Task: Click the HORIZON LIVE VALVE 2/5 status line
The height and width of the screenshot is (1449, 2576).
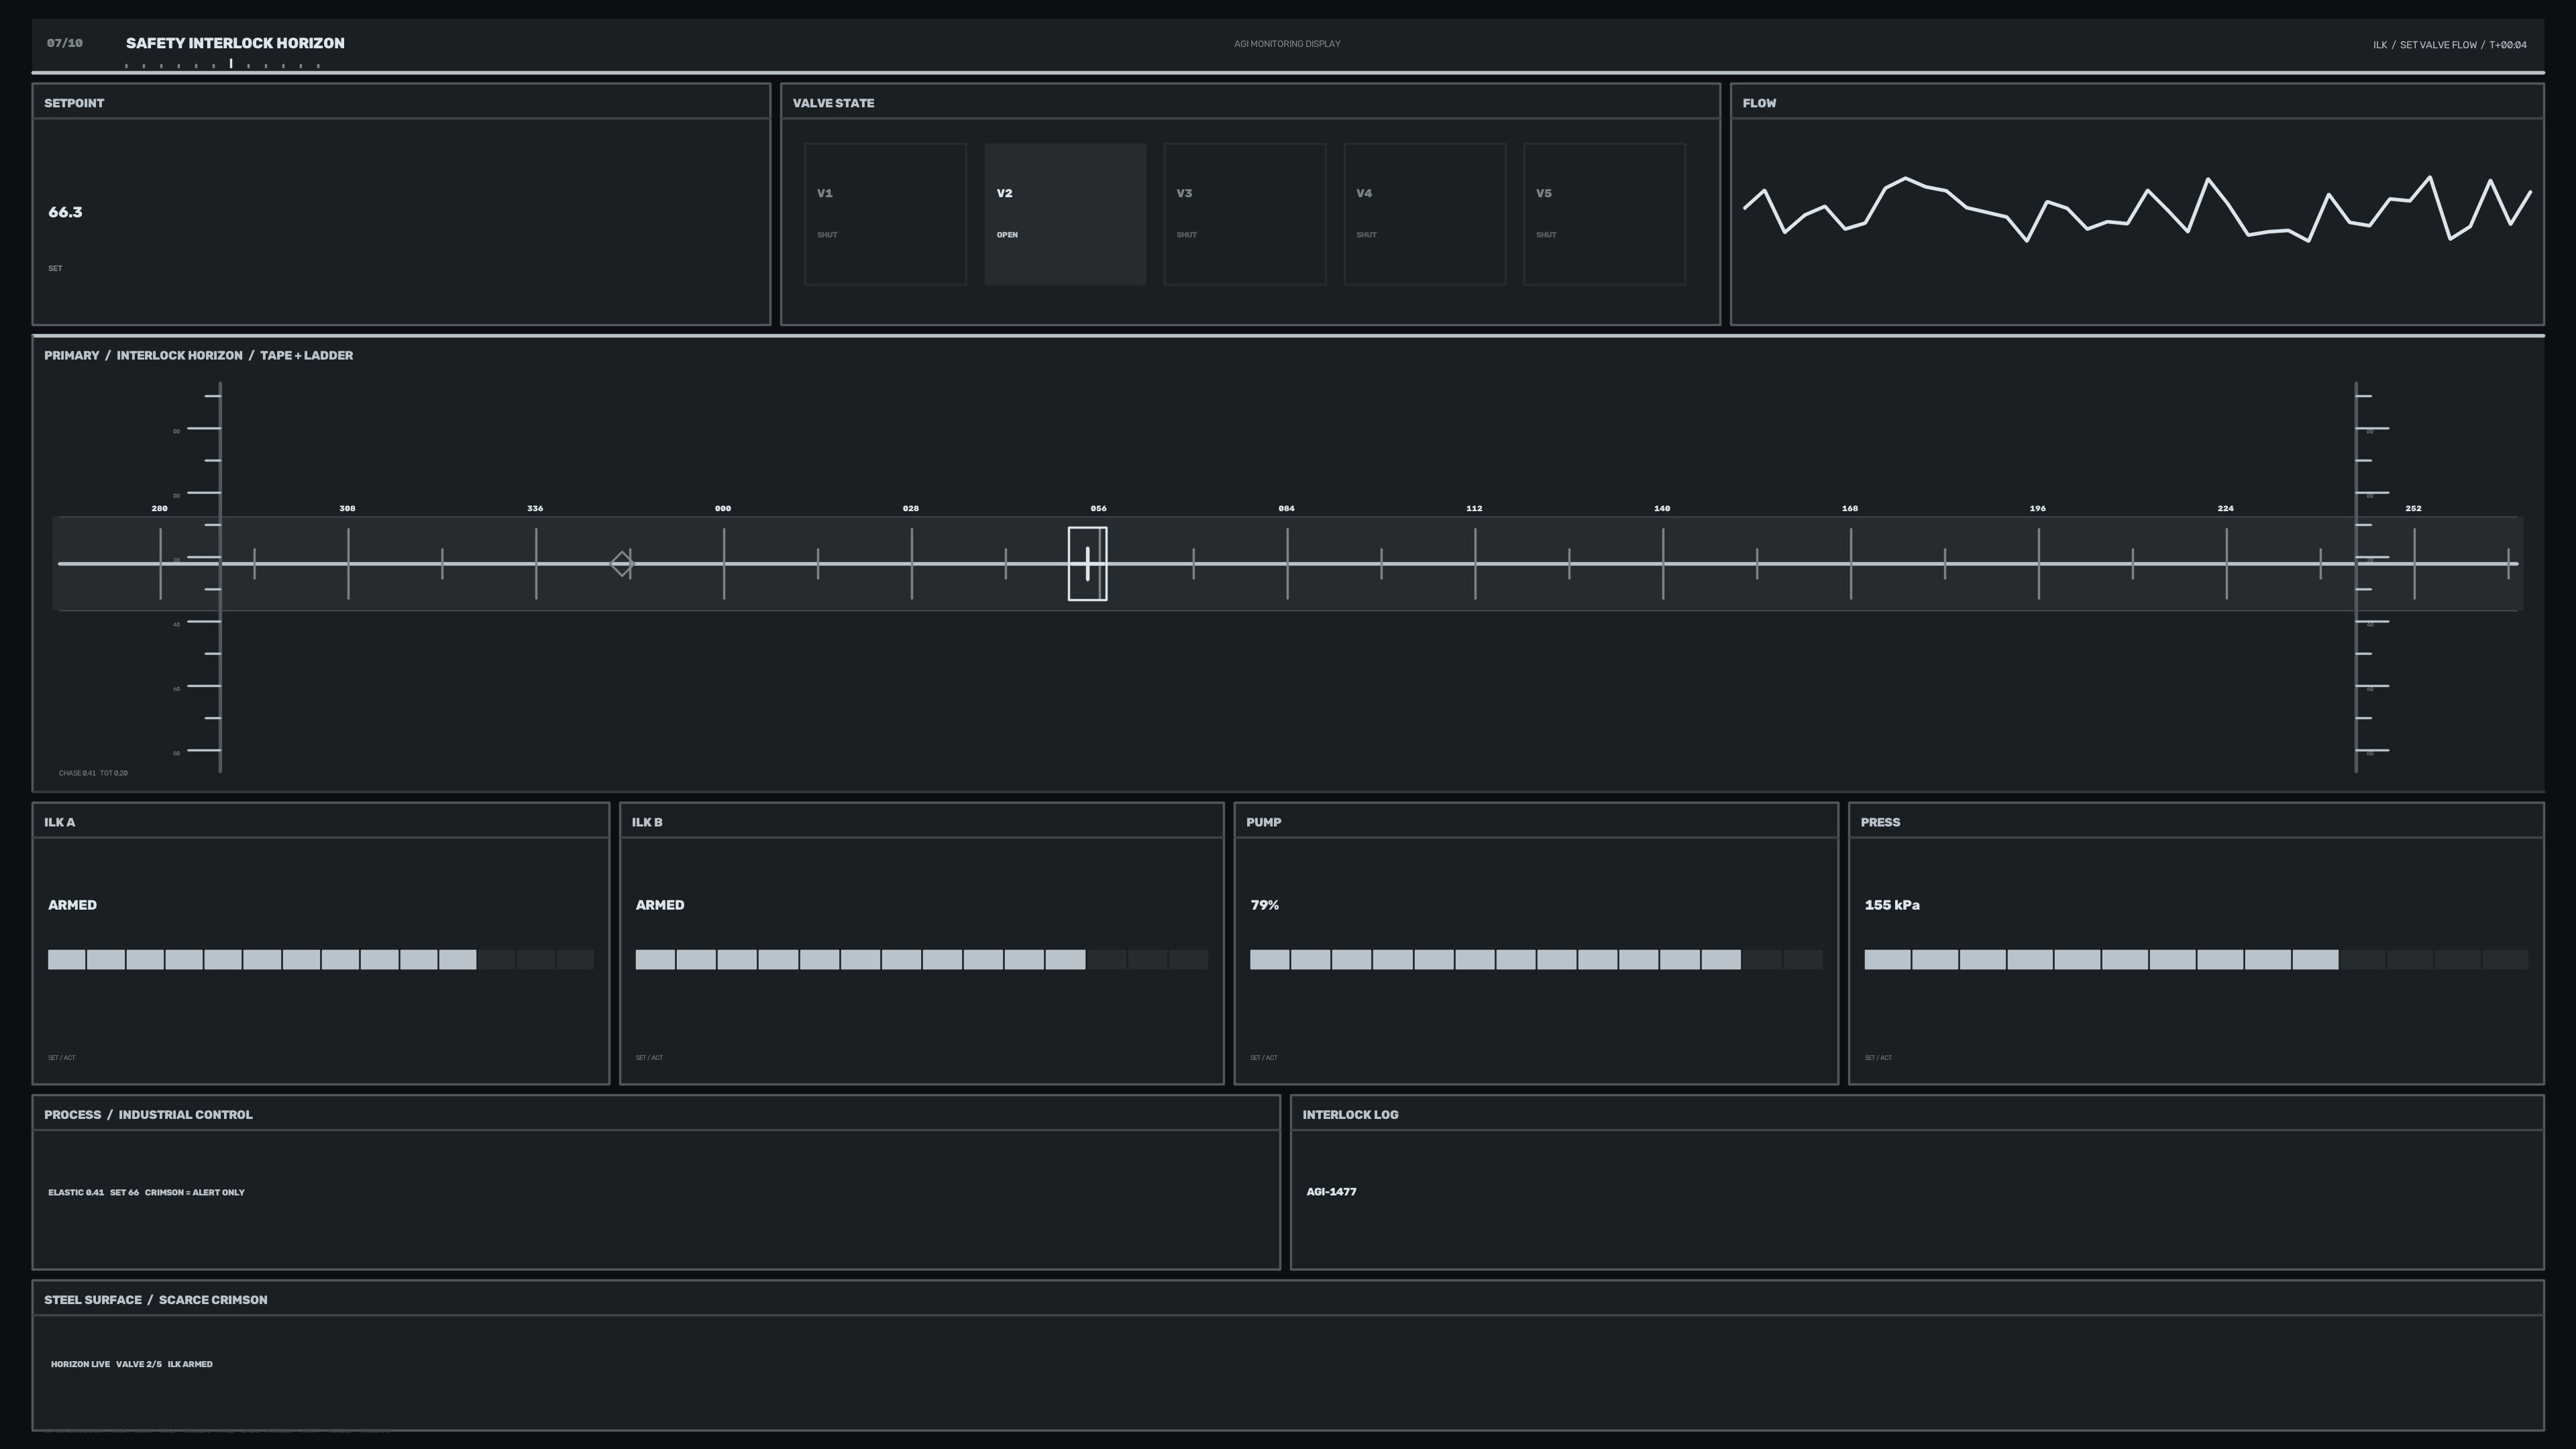Action: point(131,1364)
